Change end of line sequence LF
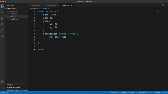 pos(136,93)
